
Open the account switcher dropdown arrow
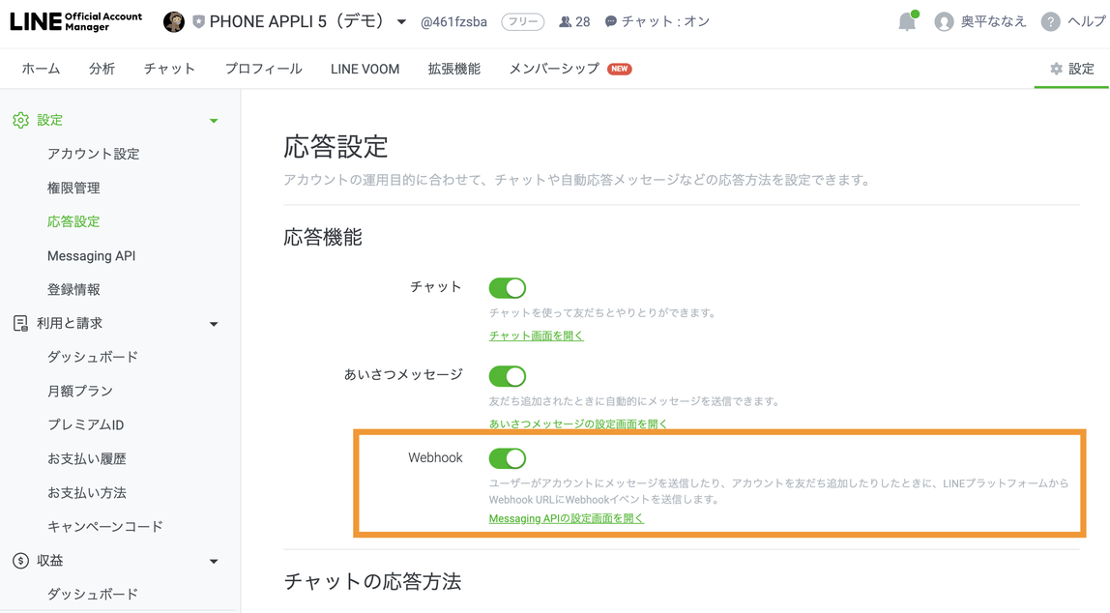[401, 22]
